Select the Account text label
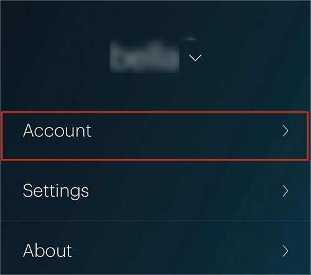The image size is (311, 275). 57,131
